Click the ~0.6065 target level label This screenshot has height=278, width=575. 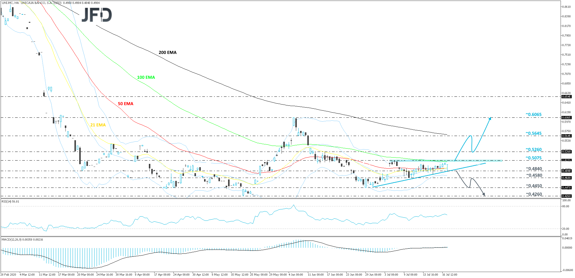533,114
